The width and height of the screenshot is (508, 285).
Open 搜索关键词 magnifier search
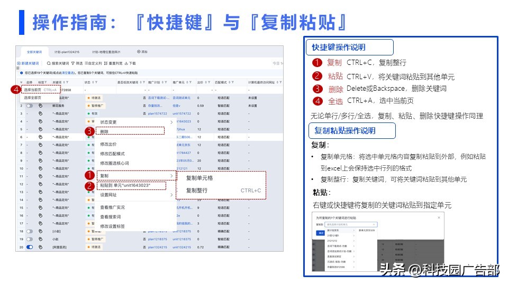click(x=58, y=63)
